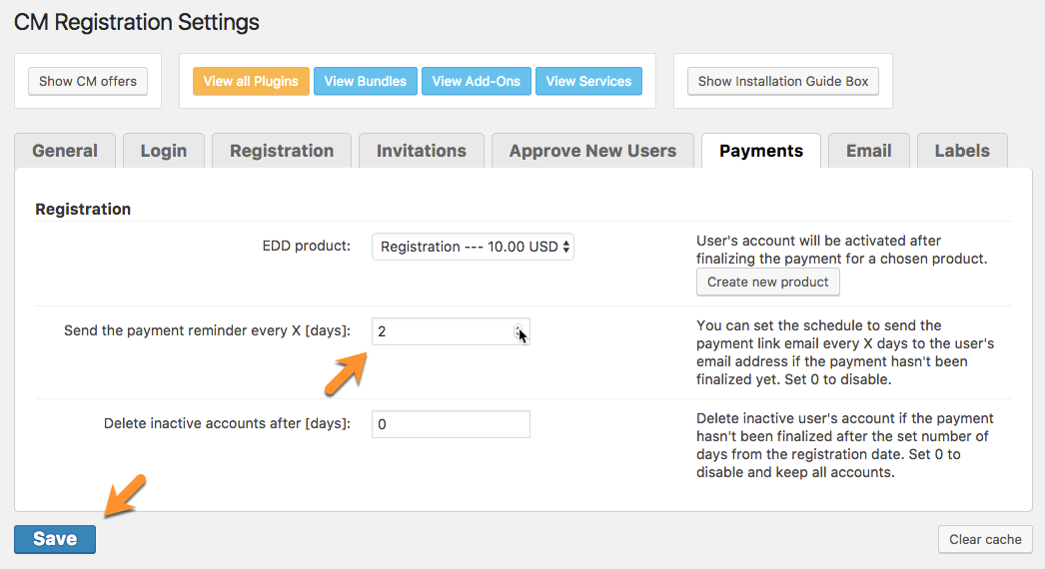Select the Invitations tab
Image resolution: width=1045 pixels, height=569 pixels.
(x=422, y=151)
